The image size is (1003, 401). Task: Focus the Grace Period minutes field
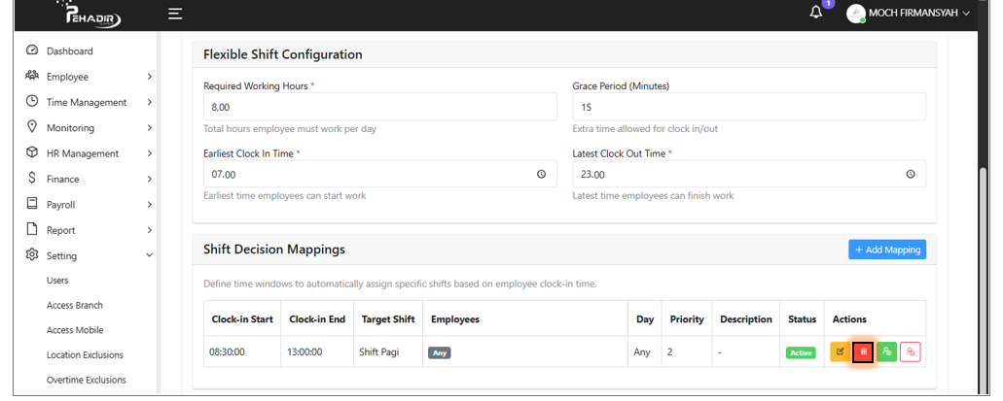pos(748,107)
